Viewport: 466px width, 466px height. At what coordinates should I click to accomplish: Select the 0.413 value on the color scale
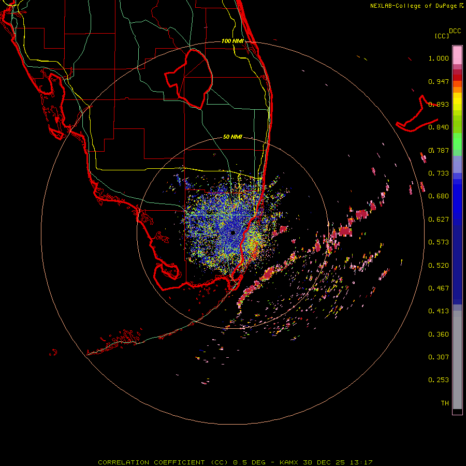[x=439, y=311]
